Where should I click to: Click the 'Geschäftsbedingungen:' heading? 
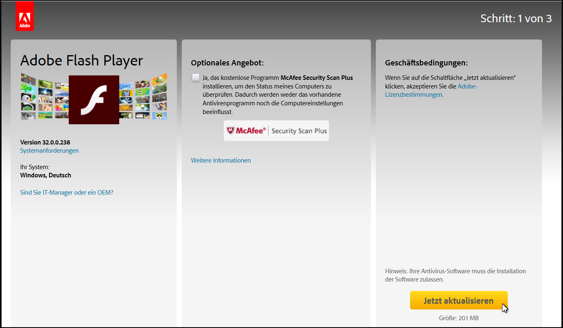(x=427, y=63)
